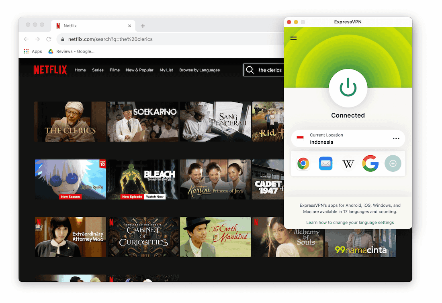The image size is (442, 303).
Task: Open Sang Pencerah thumbnail
Action: pyautogui.click(x=215, y=122)
